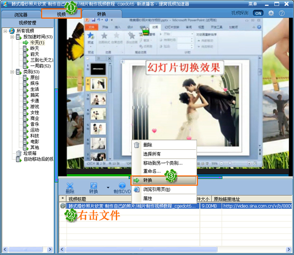Collapse the 所有视频 tree node
294x255 pixels.
point(5,31)
